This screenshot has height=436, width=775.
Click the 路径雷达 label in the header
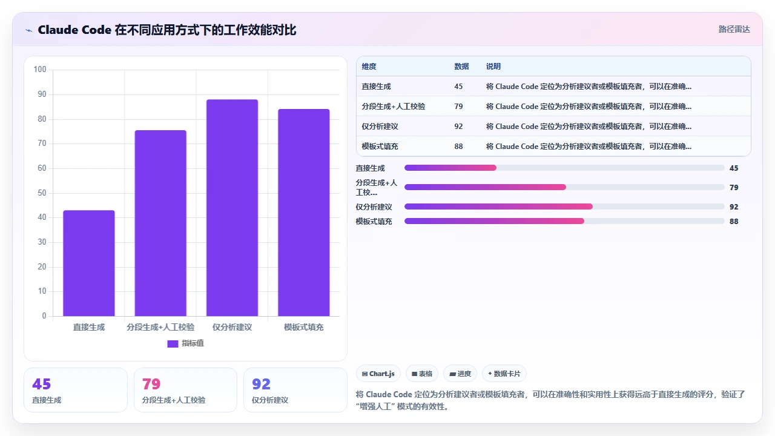[x=734, y=29]
